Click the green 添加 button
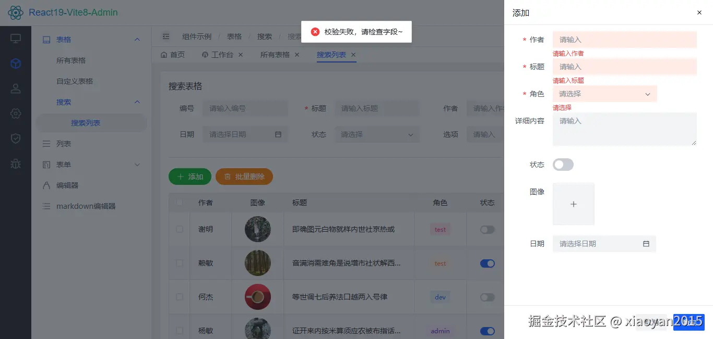 pyautogui.click(x=190, y=177)
